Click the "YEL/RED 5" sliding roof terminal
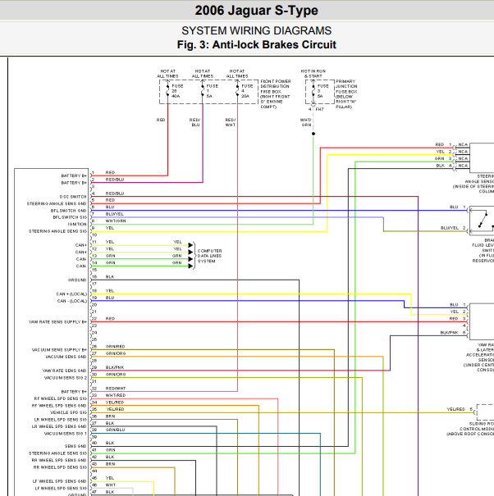The height and width of the screenshot is (496, 494). click(460, 409)
